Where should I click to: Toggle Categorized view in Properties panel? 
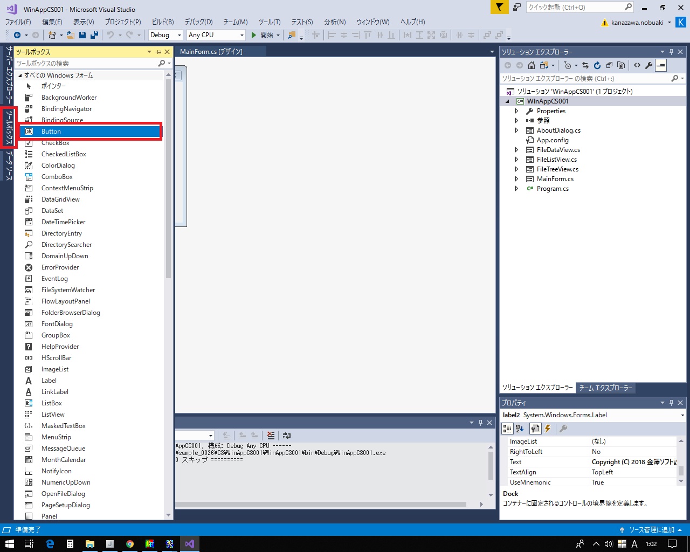pyautogui.click(x=507, y=429)
